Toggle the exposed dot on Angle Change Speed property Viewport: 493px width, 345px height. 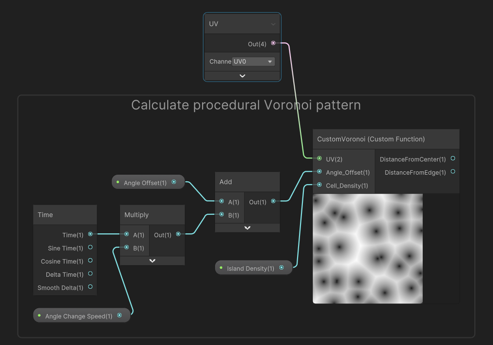pos(38,315)
